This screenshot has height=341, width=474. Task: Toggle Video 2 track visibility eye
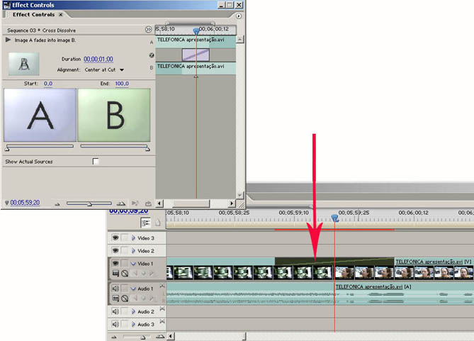(x=115, y=251)
